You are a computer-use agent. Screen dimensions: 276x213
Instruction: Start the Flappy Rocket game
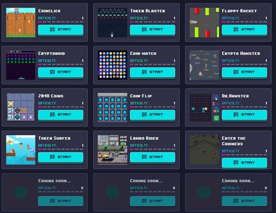point(245,30)
